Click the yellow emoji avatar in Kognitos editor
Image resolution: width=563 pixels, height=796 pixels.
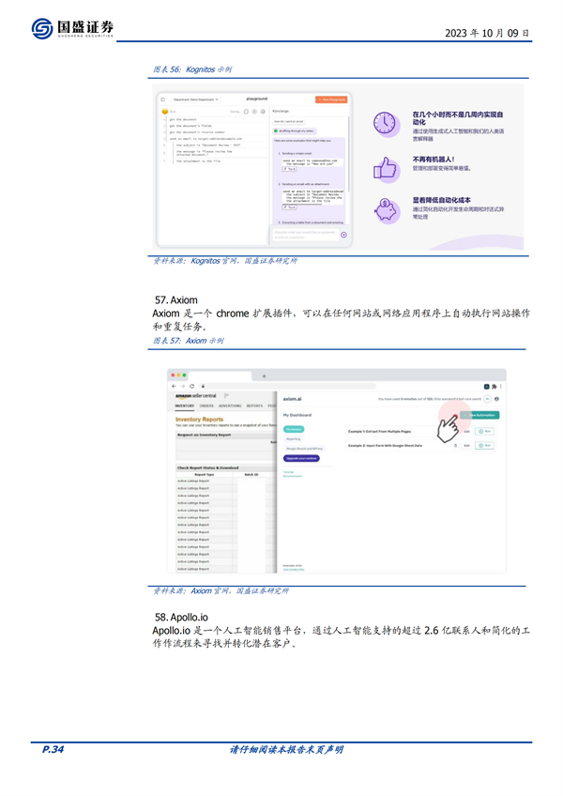tap(165, 111)
